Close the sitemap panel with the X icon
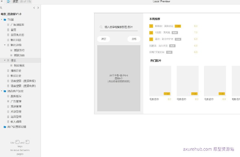Screen dimensions: 240x157 click(2, 1)
